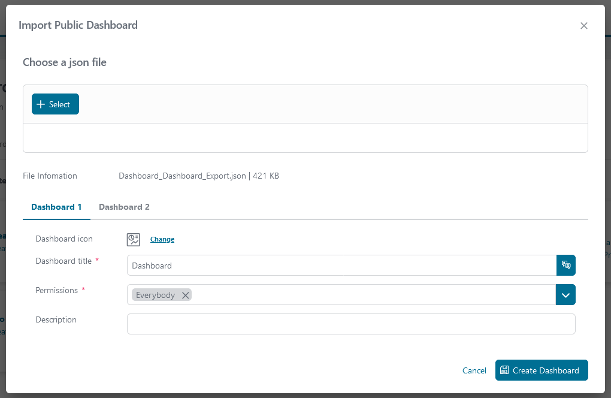Click the Permissions field label

coord(57,291)
